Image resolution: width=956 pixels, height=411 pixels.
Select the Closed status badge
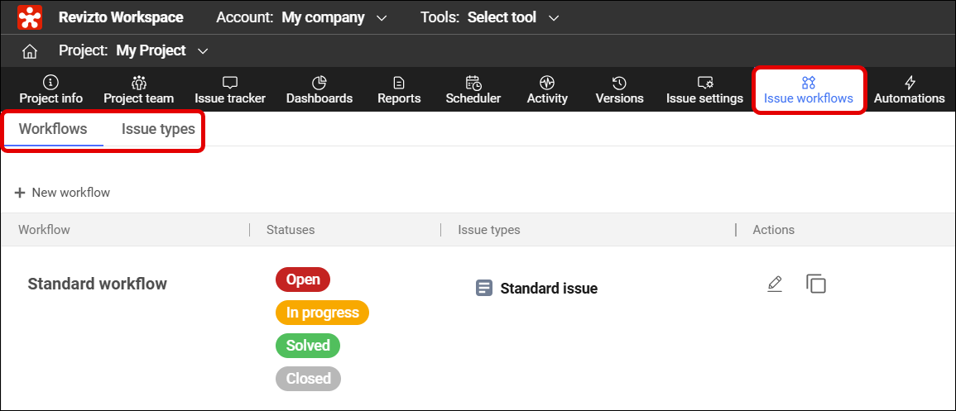308,378
